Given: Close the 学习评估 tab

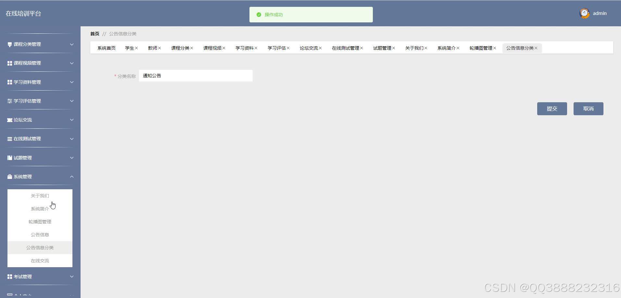Looking at the screenshot, I should click(288, 48).
